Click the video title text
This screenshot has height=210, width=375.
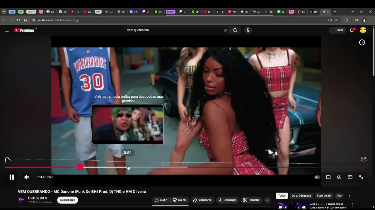pos(82,192)
